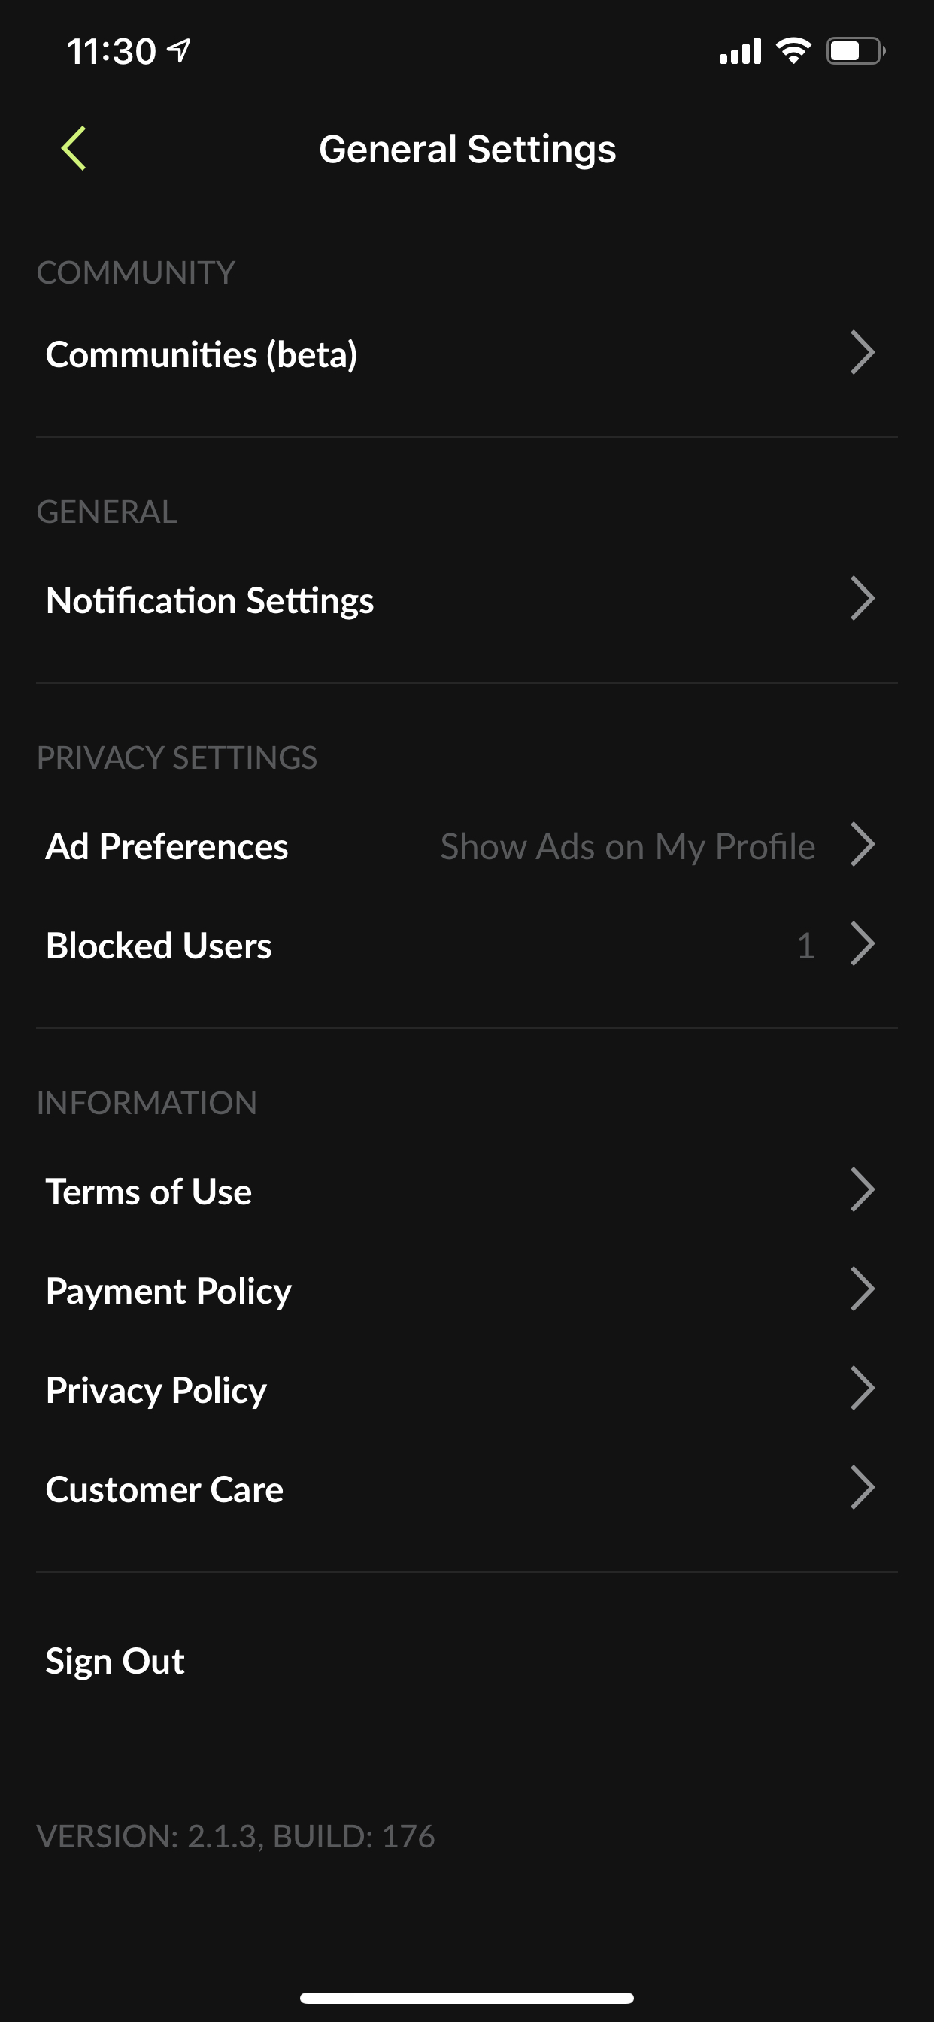Open Communities (beta)
The height and width of the screenshot is (2022, 934).
[x=202, y=354]
